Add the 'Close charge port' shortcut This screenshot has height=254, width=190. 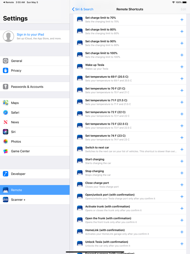click(182, 185)
